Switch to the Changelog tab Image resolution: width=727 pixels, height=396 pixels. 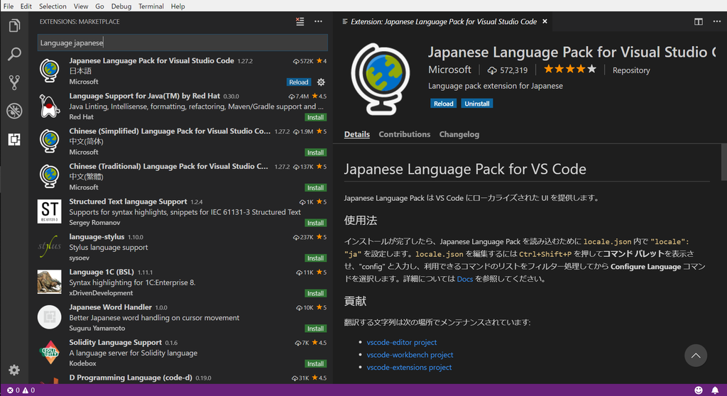click(x=459, y=134)
